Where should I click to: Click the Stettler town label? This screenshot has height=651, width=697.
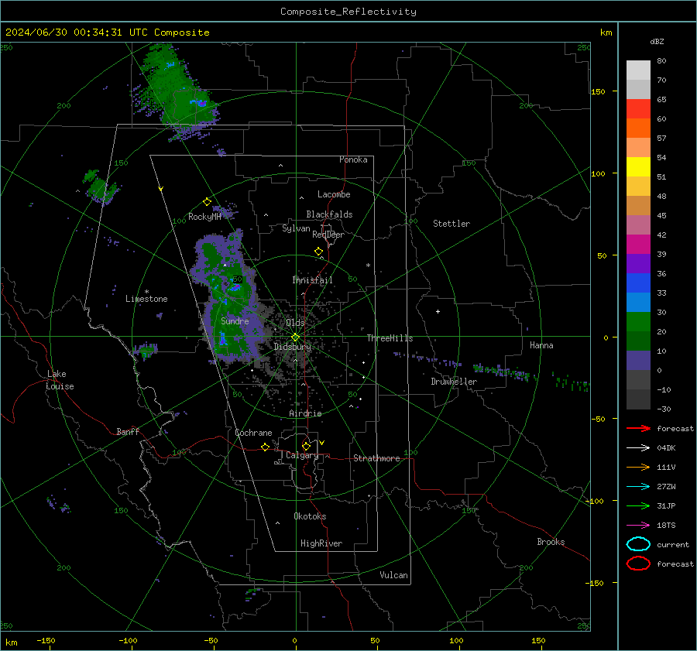(452, 224)
